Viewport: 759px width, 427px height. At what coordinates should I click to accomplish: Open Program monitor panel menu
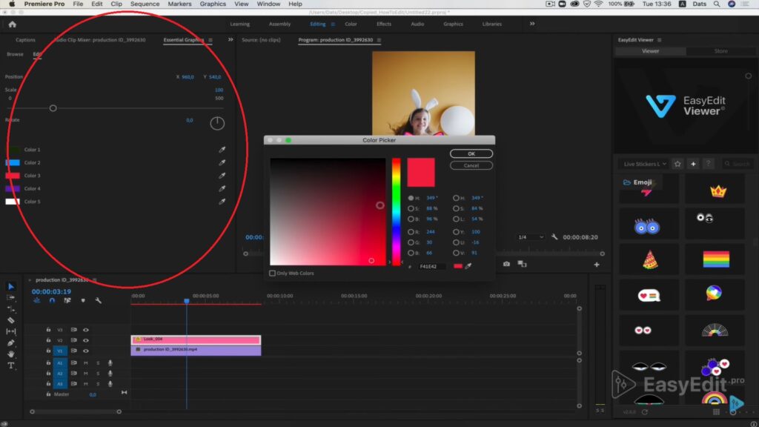coord(379,40)
